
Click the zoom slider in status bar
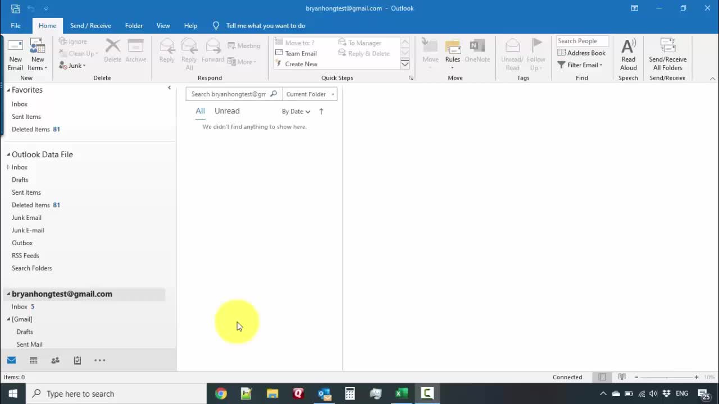666,377
